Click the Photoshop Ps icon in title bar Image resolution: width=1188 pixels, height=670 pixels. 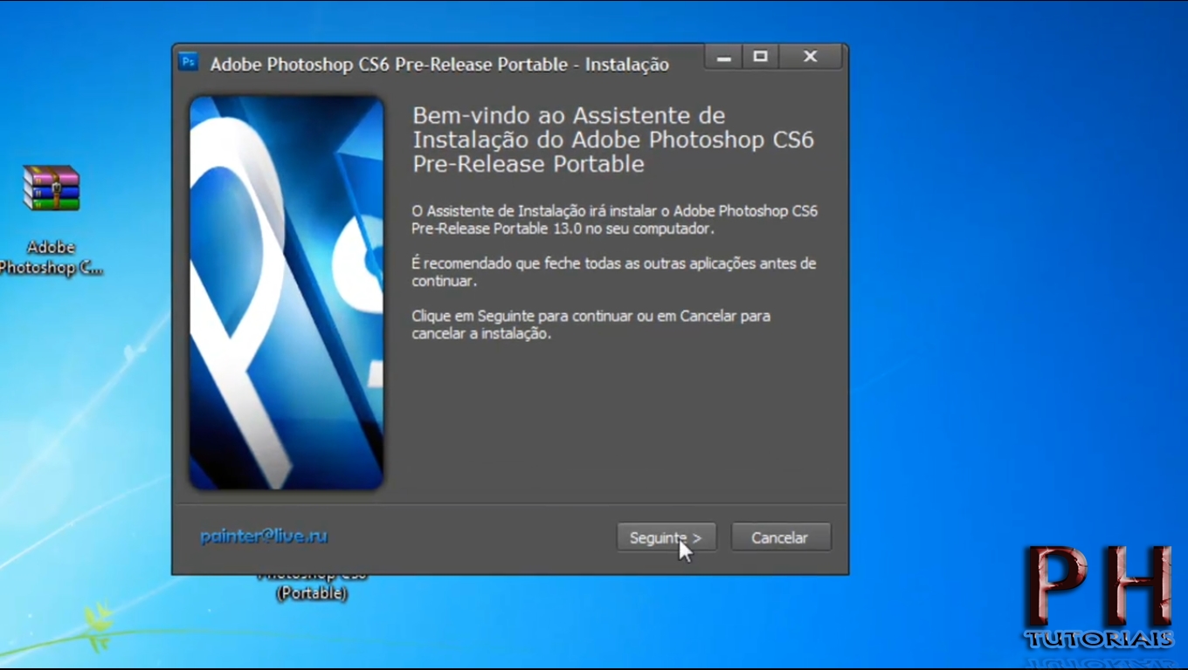(189, 62)
